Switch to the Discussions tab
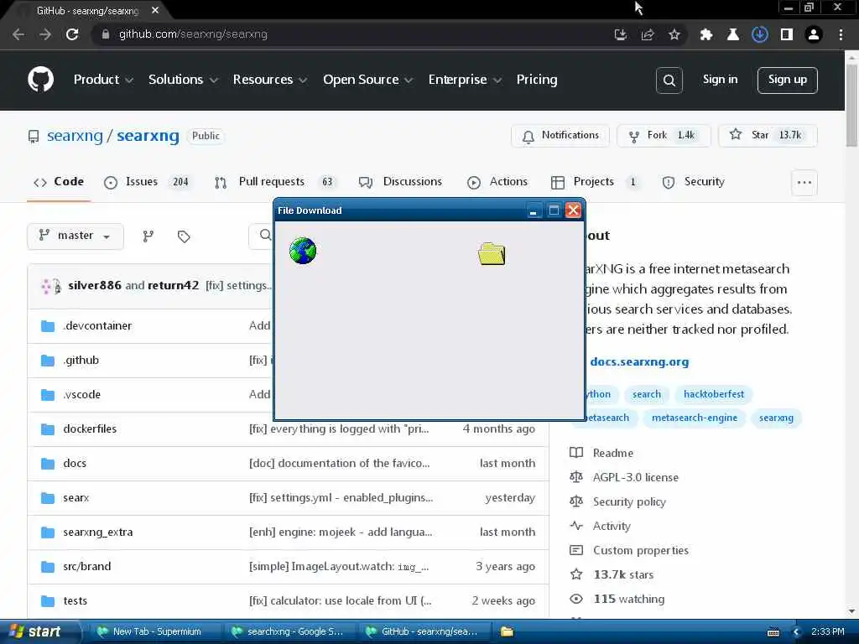859x644 pixels. (400, 182)
